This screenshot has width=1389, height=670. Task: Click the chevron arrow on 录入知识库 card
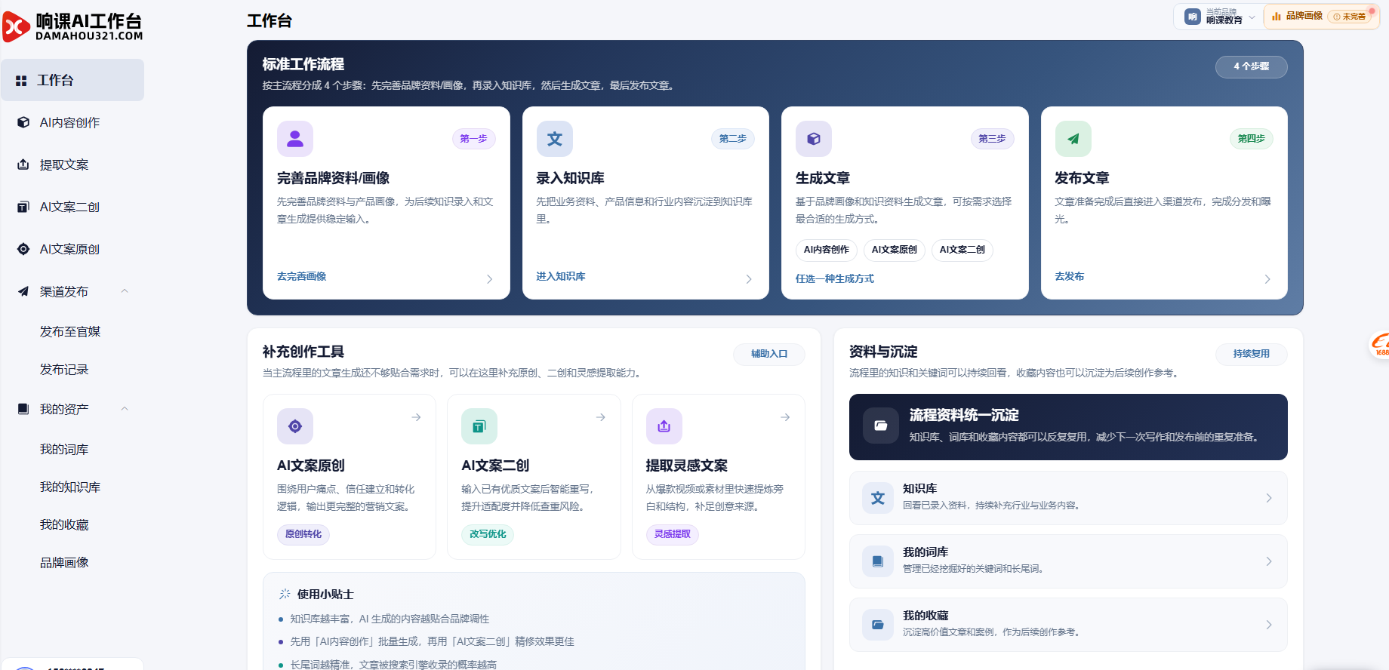click(x=749, y=279)
